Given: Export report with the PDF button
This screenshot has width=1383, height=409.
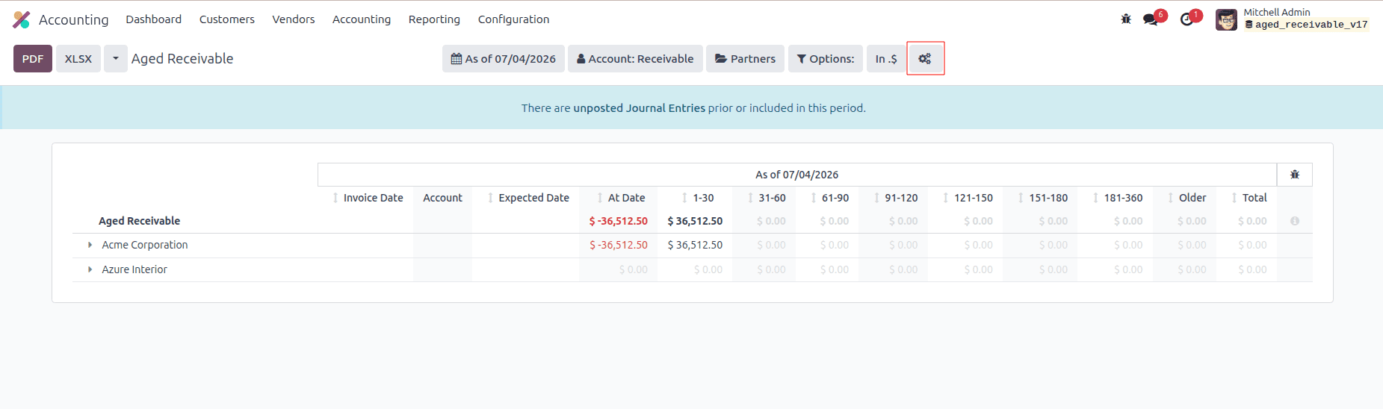Looking at the screenshot, I should coord(33,58).
